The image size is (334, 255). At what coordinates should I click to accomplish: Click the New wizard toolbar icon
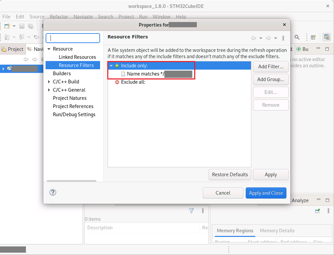point(7,26)
